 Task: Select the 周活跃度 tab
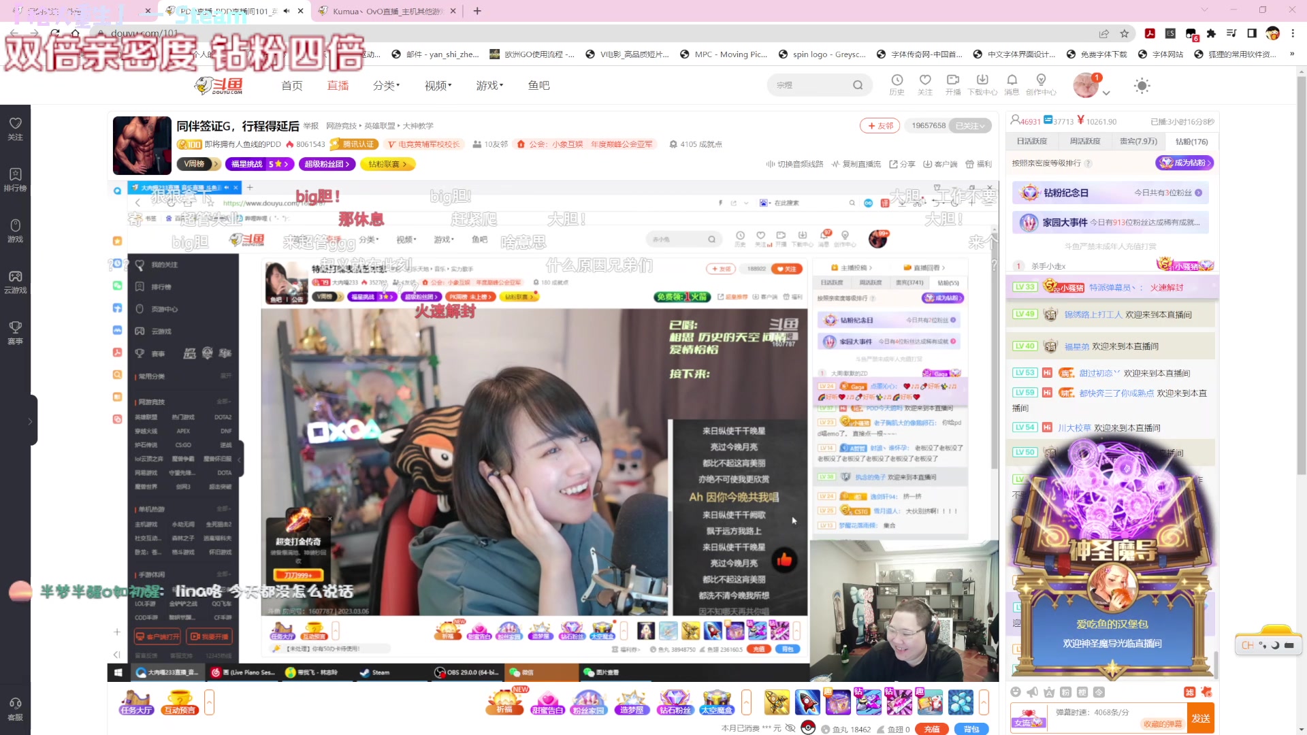pyautogui.click(x=1085, y=142)
